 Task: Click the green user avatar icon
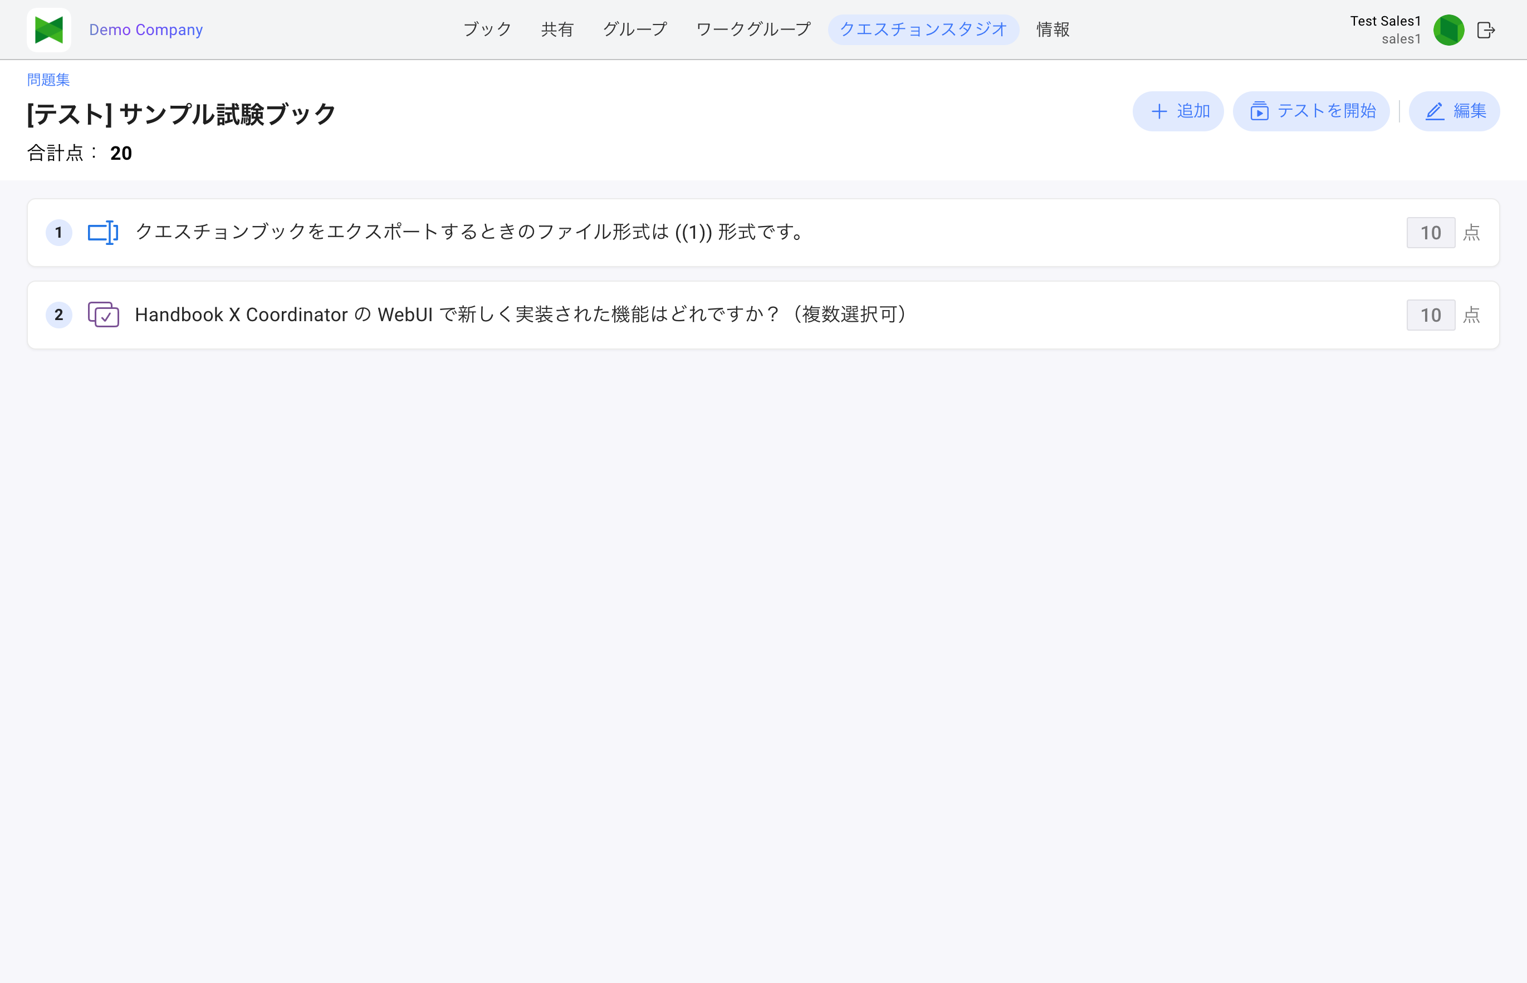click(1448, 30)
